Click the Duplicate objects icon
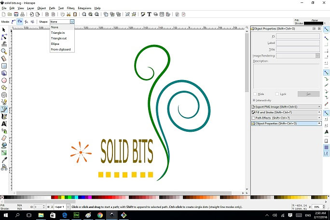Image resolution: width=330 pixels, height=220 pixels. coord(106,14)
